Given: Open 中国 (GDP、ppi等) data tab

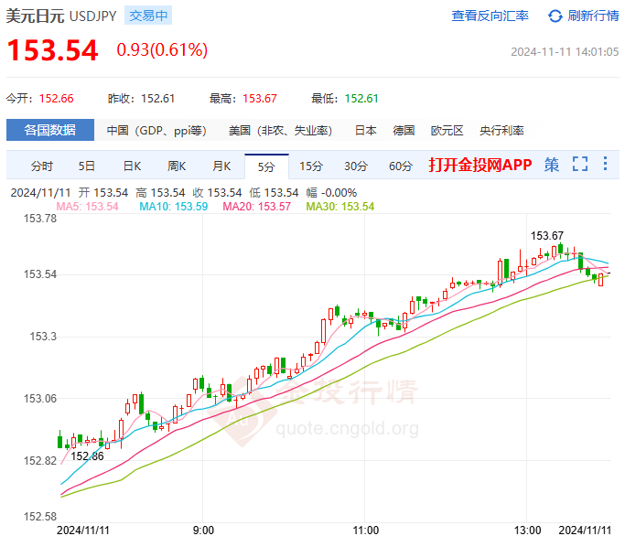Looking at the screenshot, I should (156, 130).
